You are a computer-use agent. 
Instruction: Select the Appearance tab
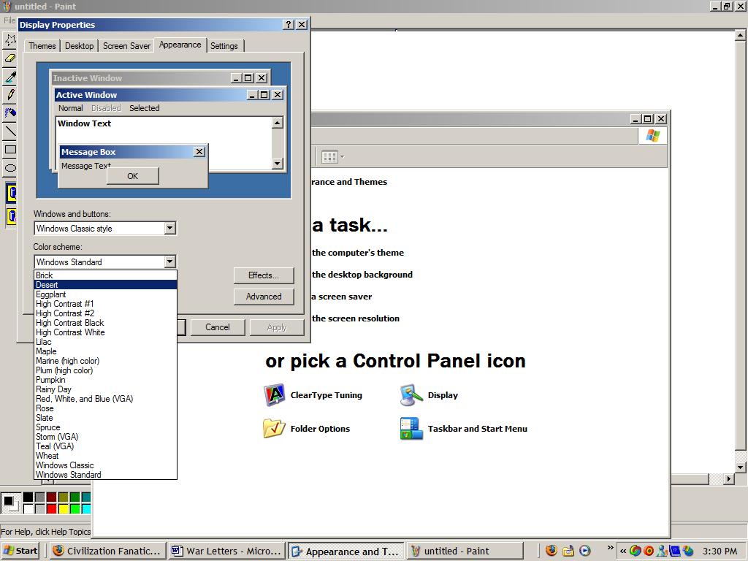point(180,45)
